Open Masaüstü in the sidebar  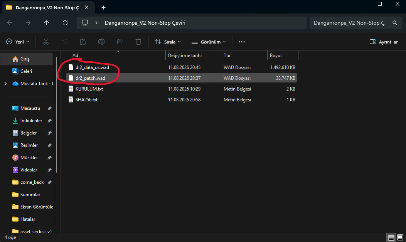tap(27, 108)
